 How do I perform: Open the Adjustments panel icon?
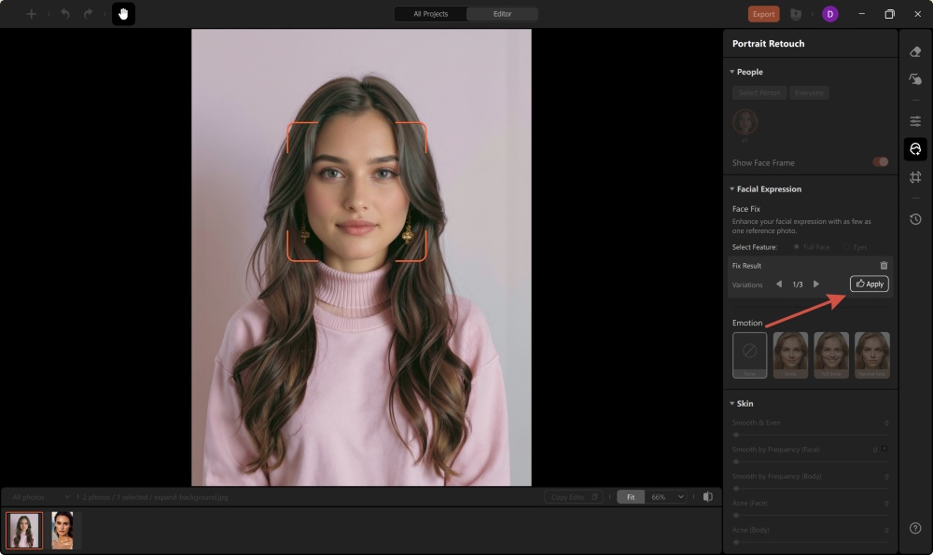point(915,120)
